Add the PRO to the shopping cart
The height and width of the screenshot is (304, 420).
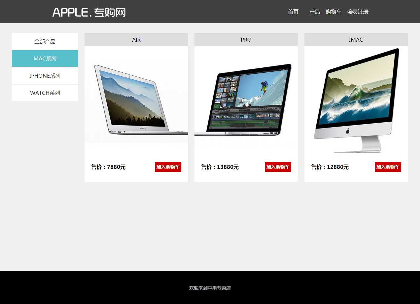coord(278,167)
